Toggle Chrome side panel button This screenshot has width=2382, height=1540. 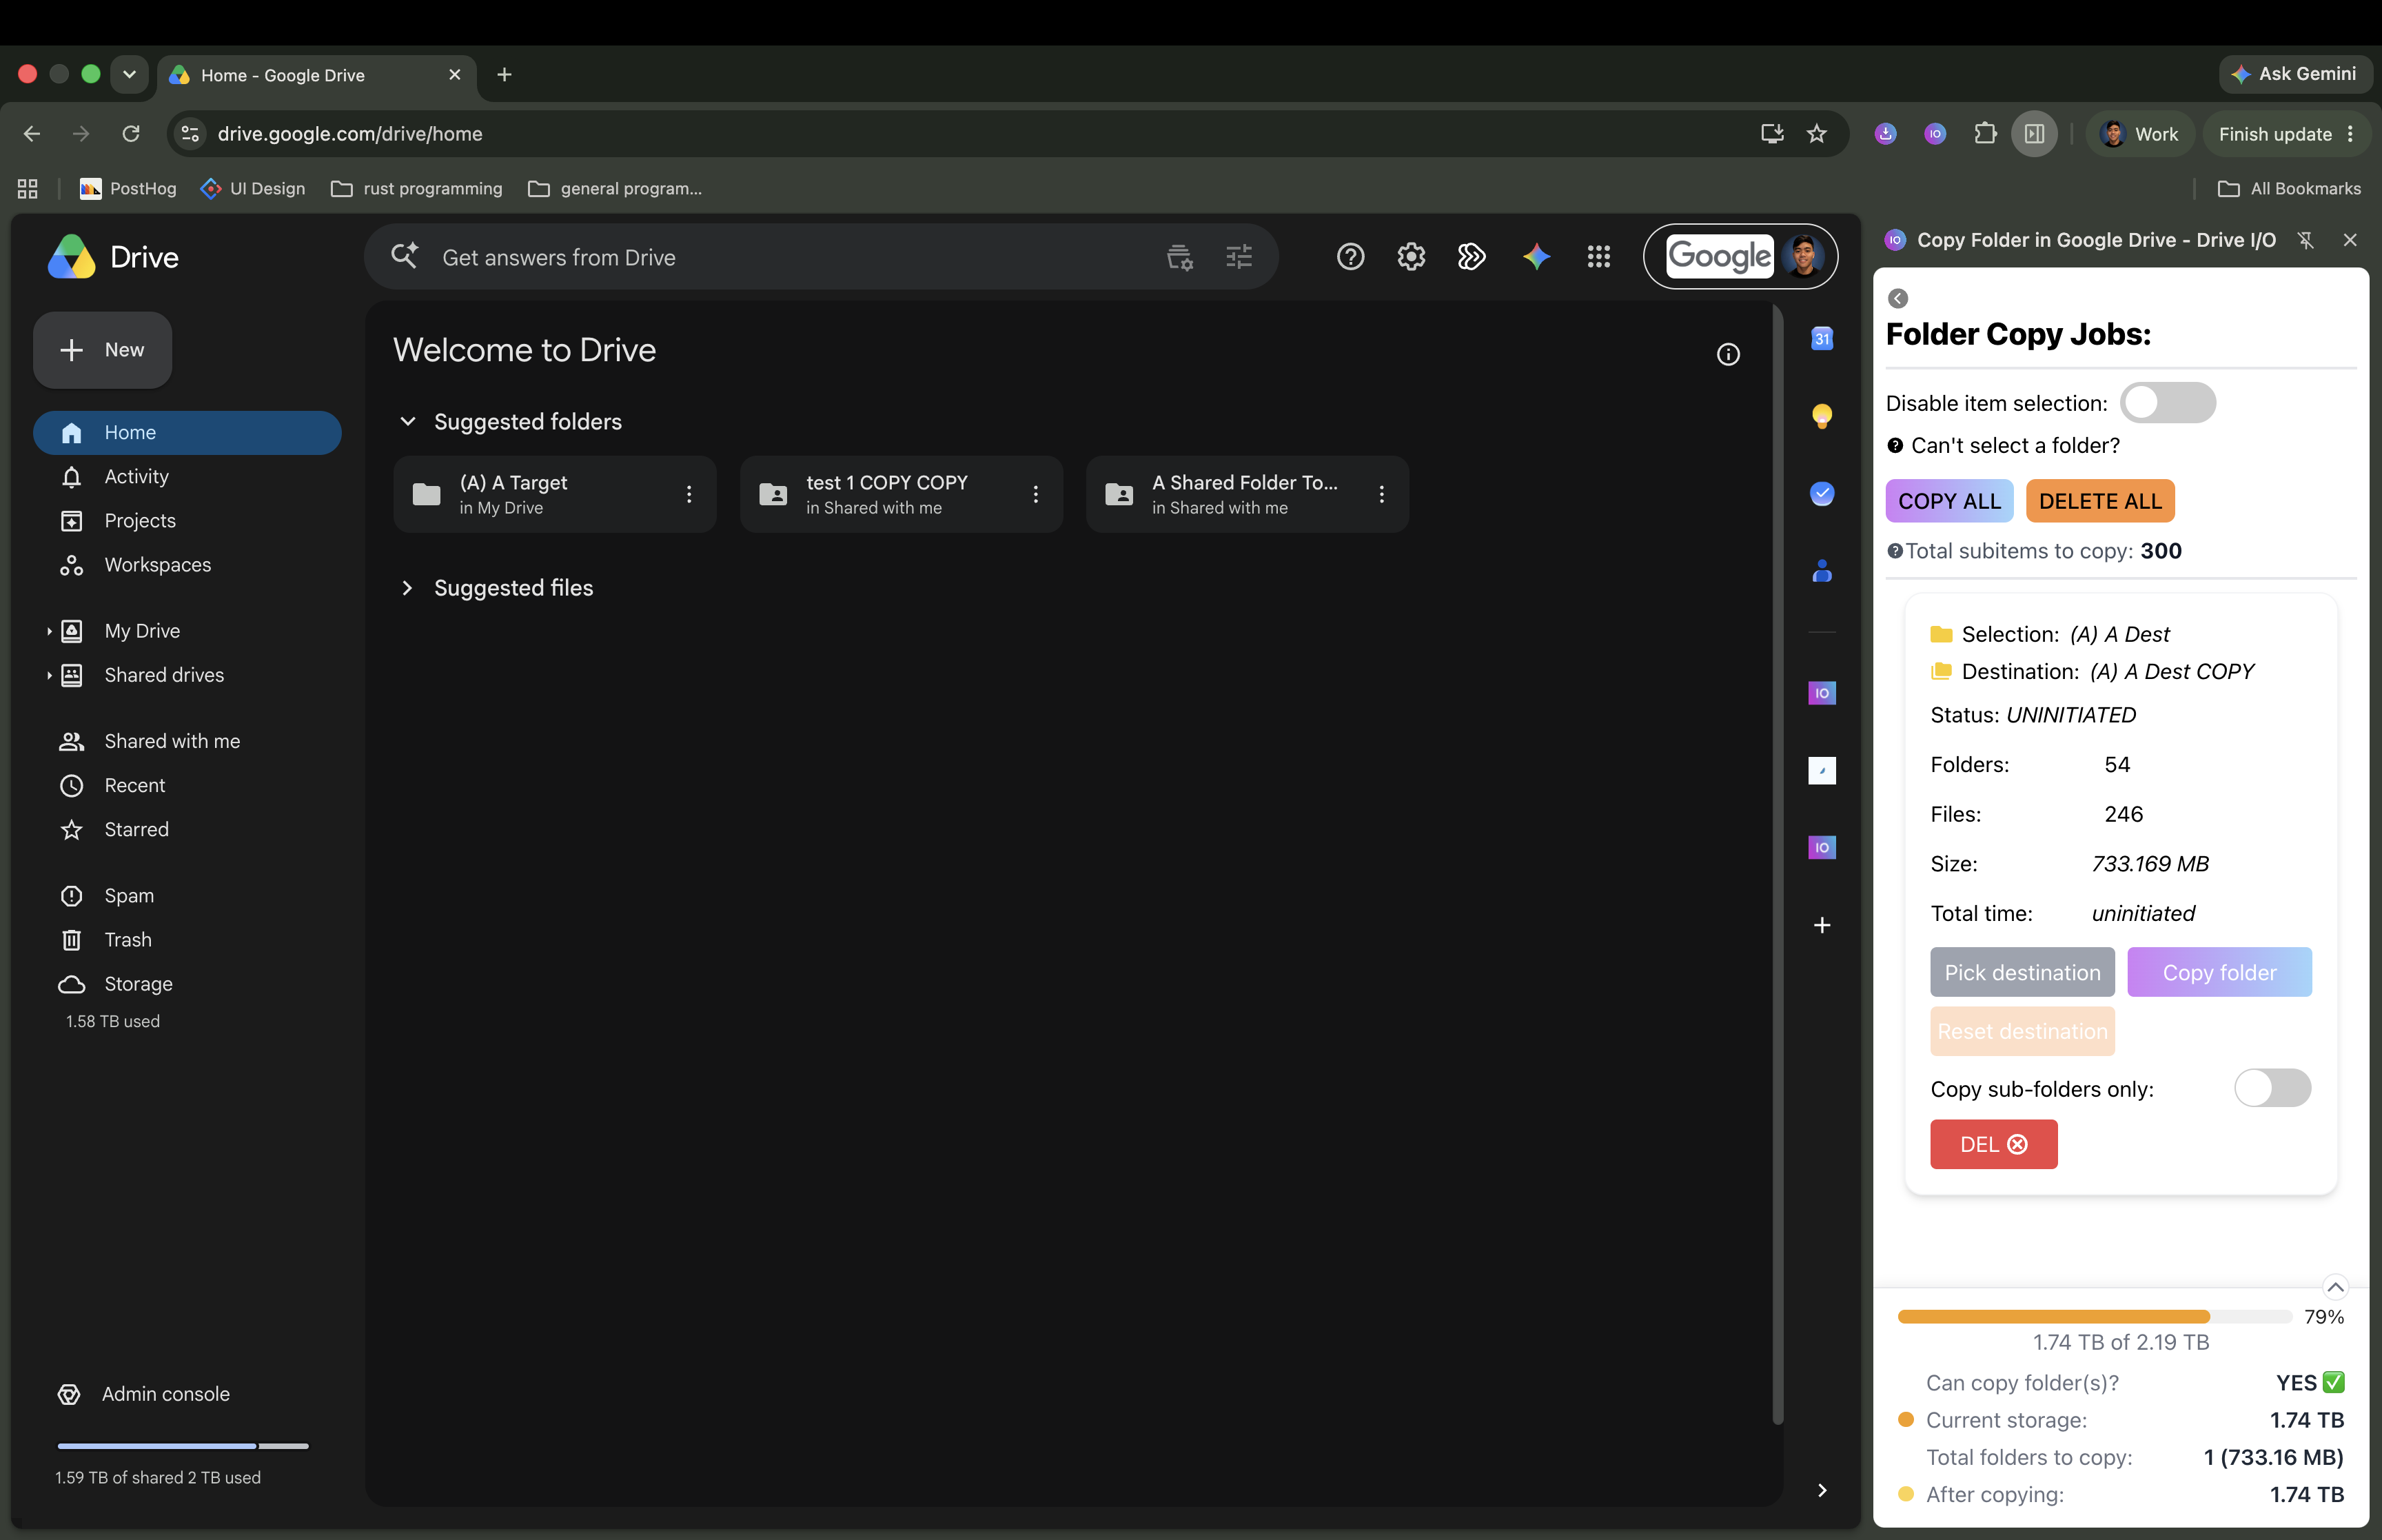[x=2033, y=134]
